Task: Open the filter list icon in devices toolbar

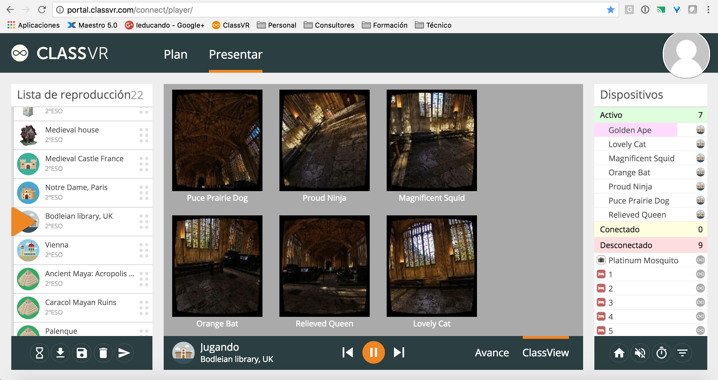Action: pyautogui.click(x=682, y=353)
